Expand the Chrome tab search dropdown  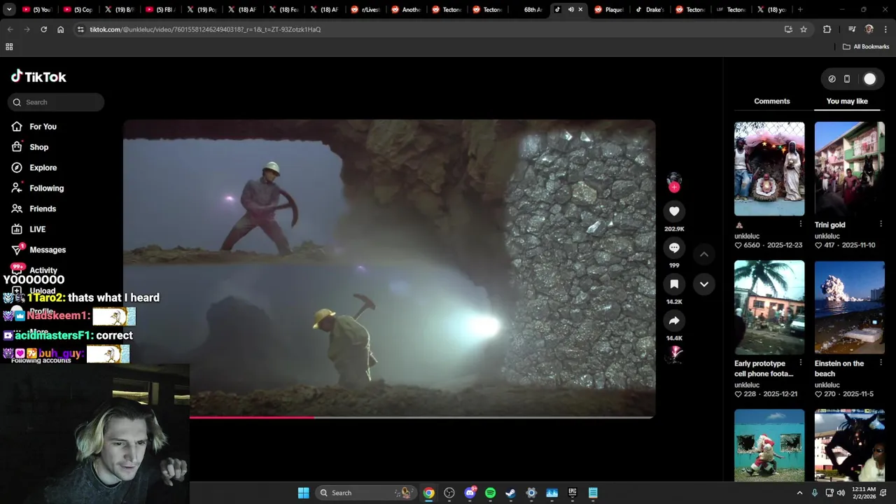pos(9,10)
